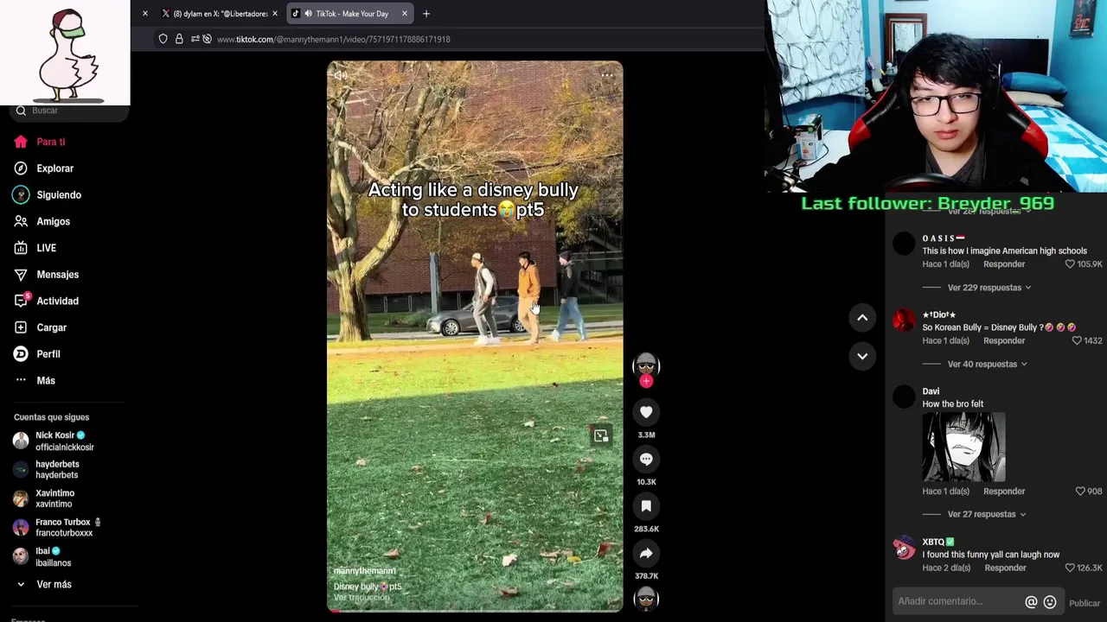
Task: Open O A S I S commenter avatar
Action: pyautogui.click(x=904, y=244)
